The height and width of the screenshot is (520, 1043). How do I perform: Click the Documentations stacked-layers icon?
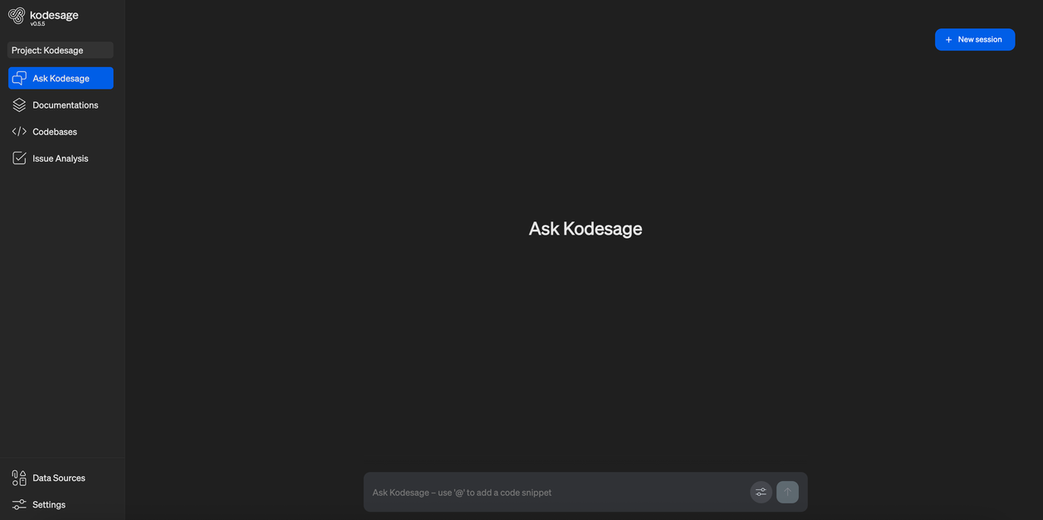pyautogui.click(x=18, y=103)
